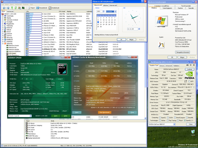Viewport: 198px width, 148px height.
Task: Select the AIDA64 root node icon in the tree
Action: click(2, 14)
